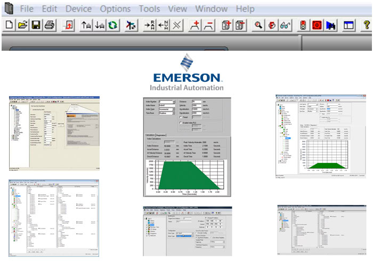Add a program with the document plus icon
The height and width of the screenshot is (267, 373).
[x=226, y=25]
